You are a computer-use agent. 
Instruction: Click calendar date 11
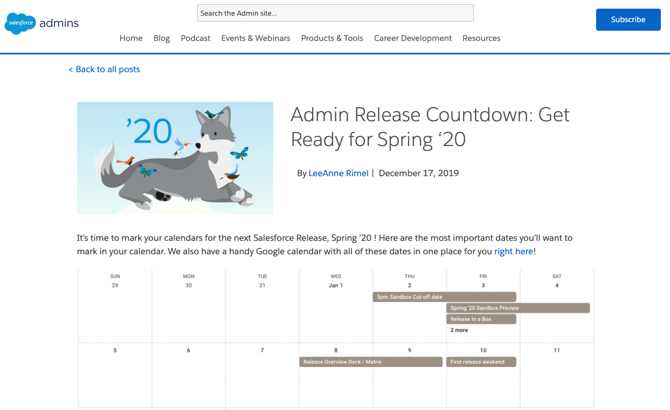click(x=557, y=350)
